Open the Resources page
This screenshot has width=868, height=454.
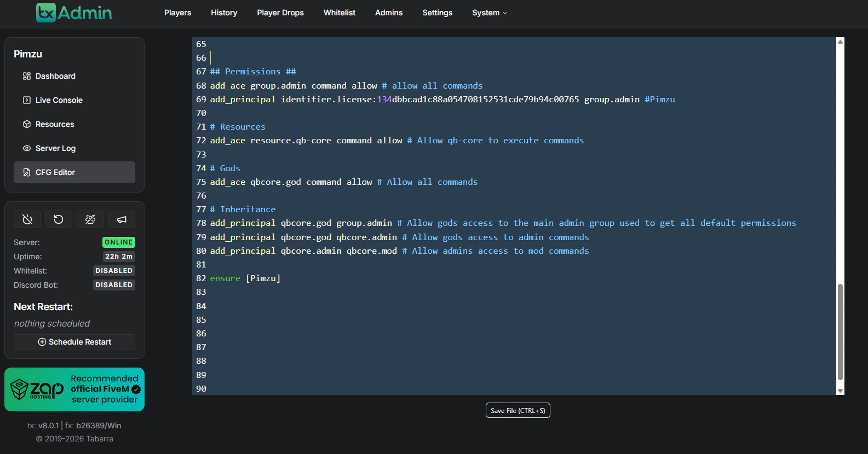74,124
